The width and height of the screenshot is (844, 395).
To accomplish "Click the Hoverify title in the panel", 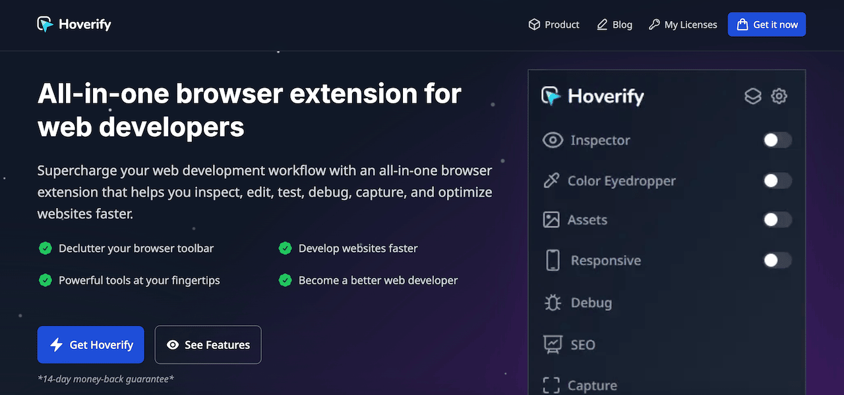I will click(606, 97).
